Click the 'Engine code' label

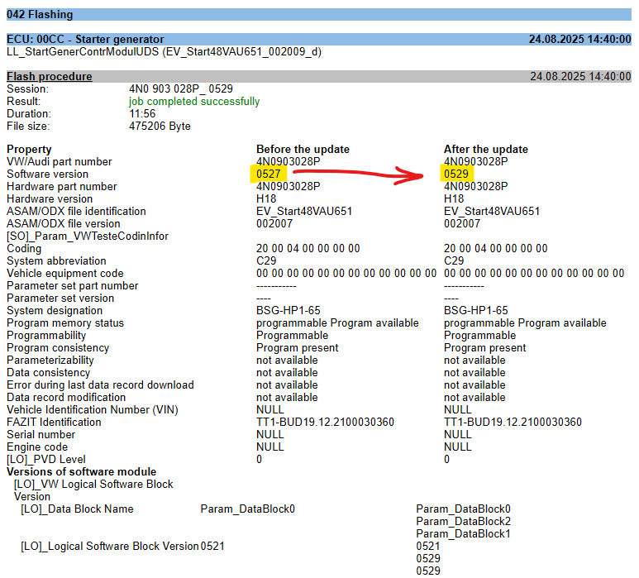click(37, 447)
